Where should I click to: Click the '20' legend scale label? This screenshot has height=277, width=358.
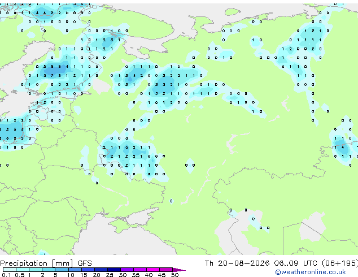[x=97, y=275]
